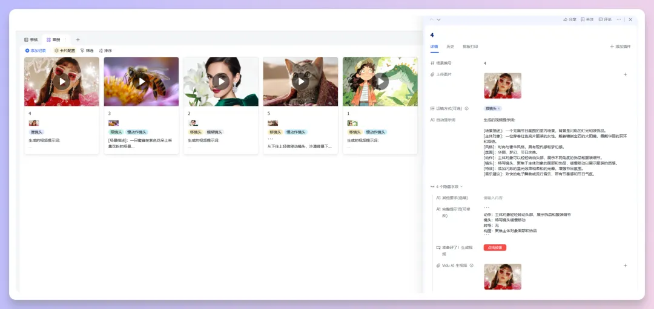This screenshot has width=654, height=309.
Task: Open 筛选 filter options
Action: (87, 51)
